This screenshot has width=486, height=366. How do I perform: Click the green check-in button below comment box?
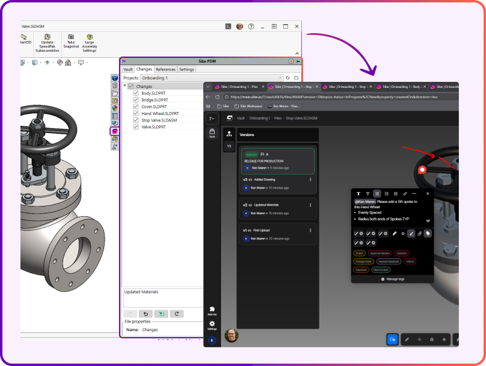pos(161,314)
